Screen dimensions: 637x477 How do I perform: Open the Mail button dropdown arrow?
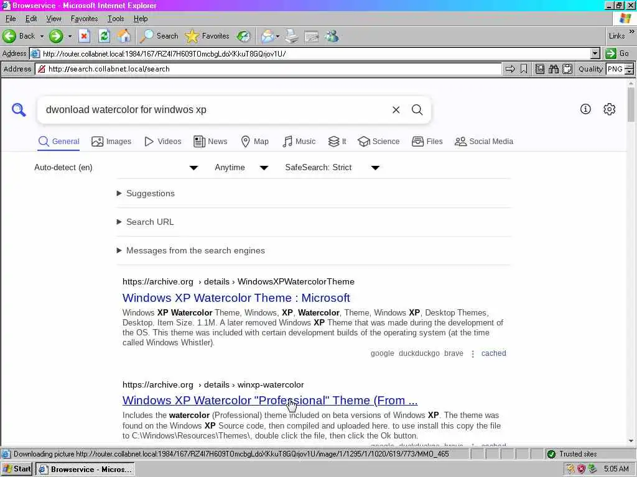click(277, 36)
